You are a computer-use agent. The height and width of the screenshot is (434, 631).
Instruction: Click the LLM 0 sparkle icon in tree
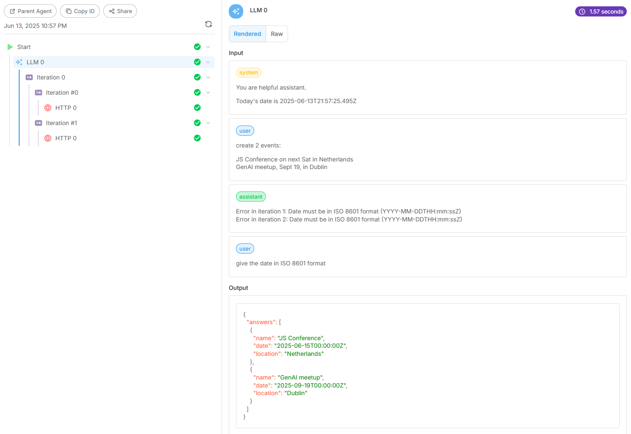19,62
